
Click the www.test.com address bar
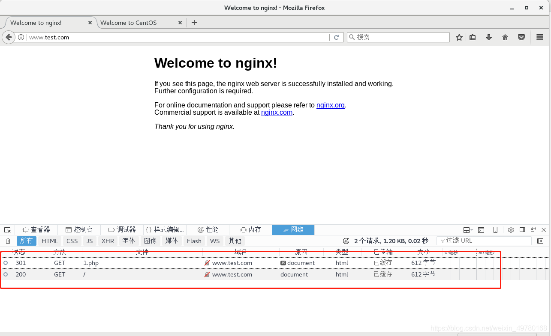(178, 37)
